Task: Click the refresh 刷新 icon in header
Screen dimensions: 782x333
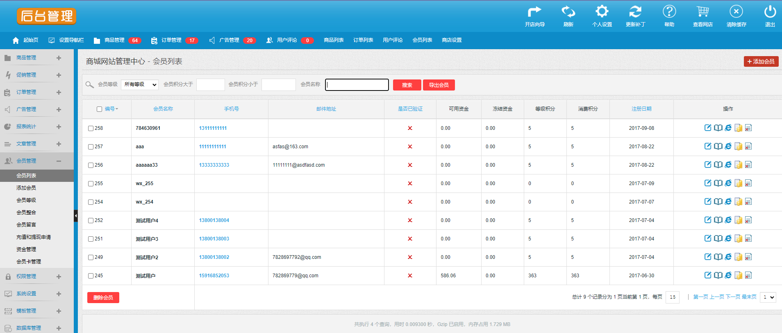Action: 568,12
